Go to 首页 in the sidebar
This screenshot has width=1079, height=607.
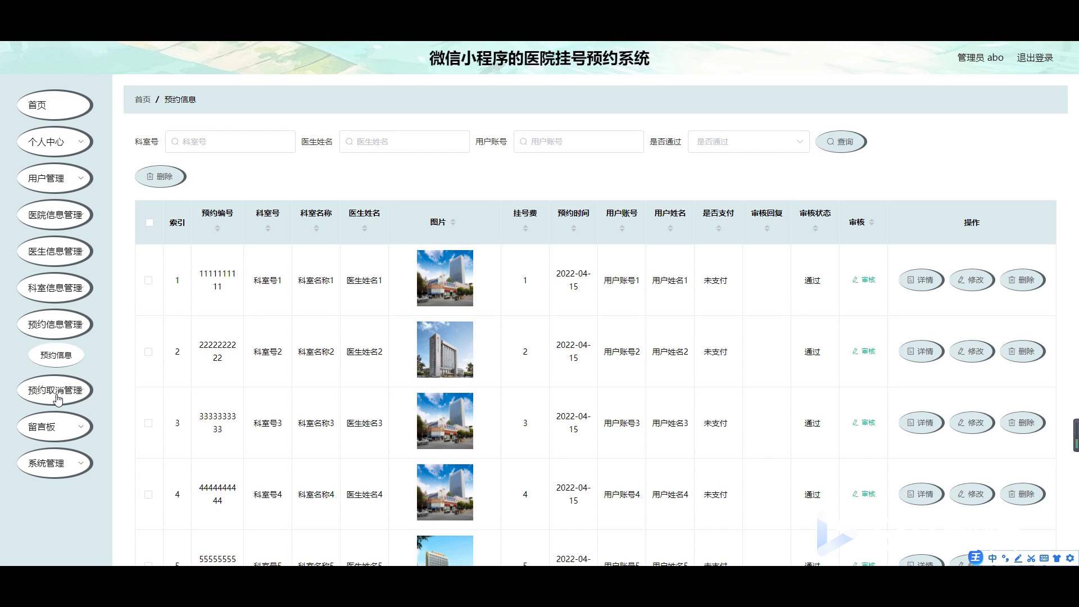[x=55, y=105]
